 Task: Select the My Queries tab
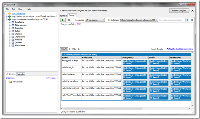(x=10, y=74)
